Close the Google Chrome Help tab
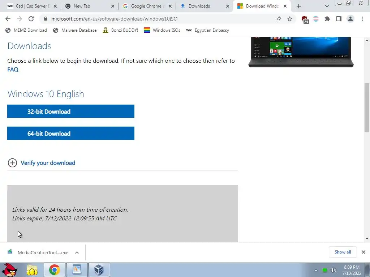 click(x=170, y=6)
